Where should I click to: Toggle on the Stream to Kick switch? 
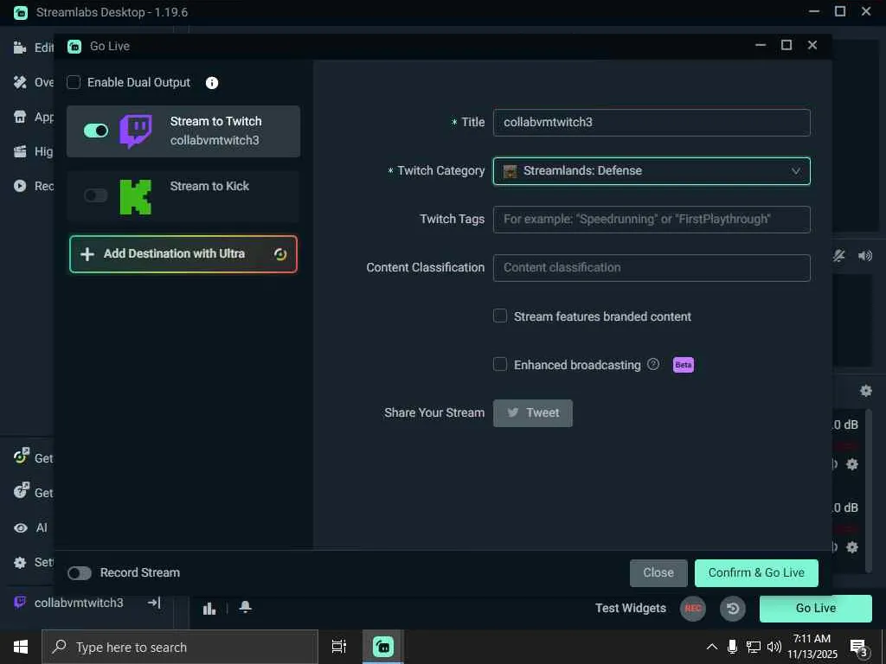pos(96,196)
